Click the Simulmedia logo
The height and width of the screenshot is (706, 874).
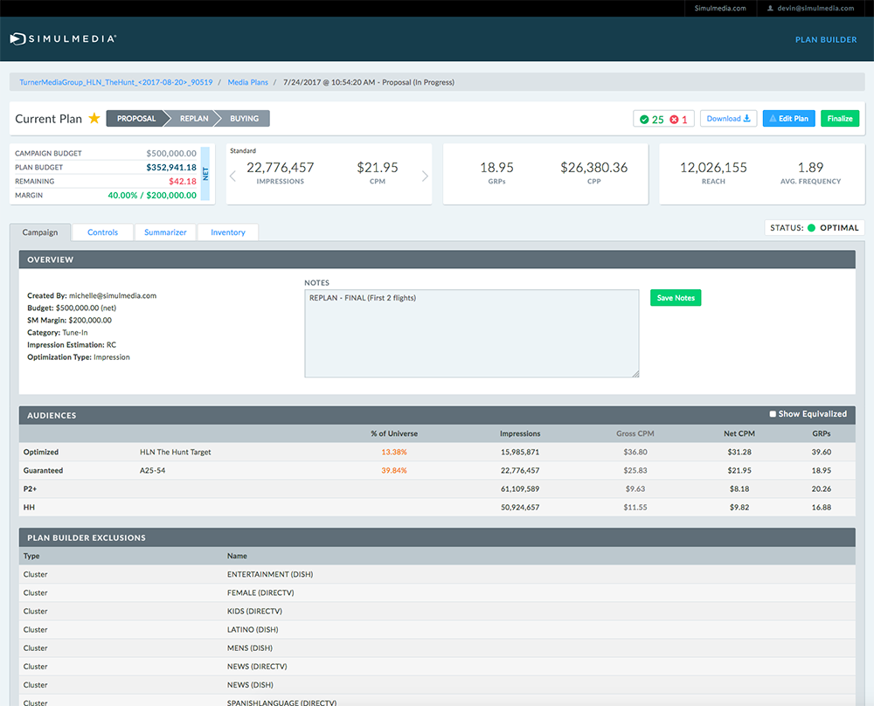click(63, 39)
